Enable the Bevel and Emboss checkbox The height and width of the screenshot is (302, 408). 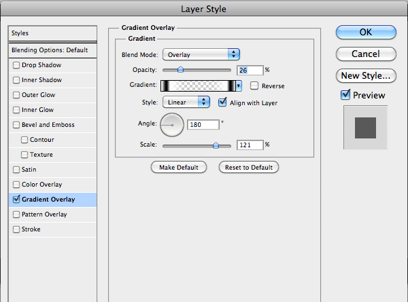pyautogui.click(x=16, y=125)
